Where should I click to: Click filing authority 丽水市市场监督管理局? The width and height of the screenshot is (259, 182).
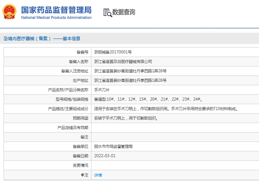pos(113,146)
